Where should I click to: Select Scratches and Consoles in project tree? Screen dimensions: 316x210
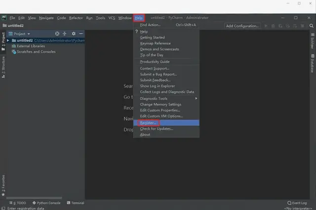[x=36, y=51]
